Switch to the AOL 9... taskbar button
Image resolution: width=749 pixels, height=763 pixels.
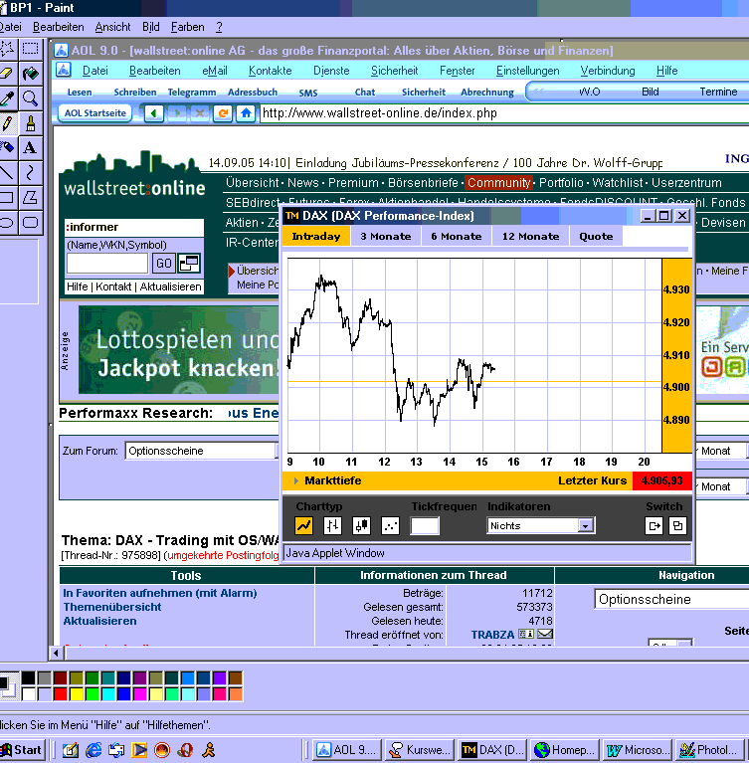pyautogui.click(x=346, y=750)
